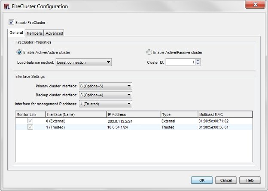Select the 0 (External) interface name

click(x=56, y=121)
